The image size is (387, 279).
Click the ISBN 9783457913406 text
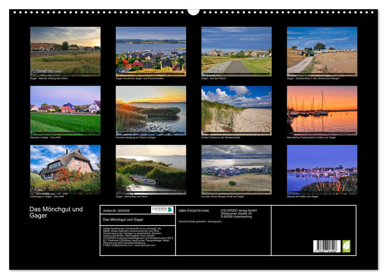coord(194,210)
